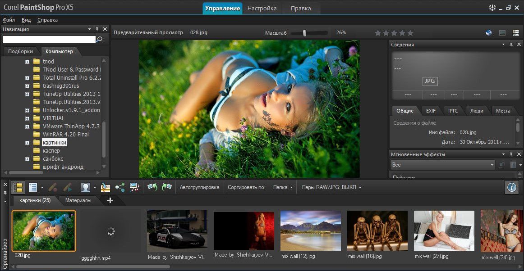Expand the картинки folder tree node
Viewport: 524px width, 271px height.
[28, 143]
